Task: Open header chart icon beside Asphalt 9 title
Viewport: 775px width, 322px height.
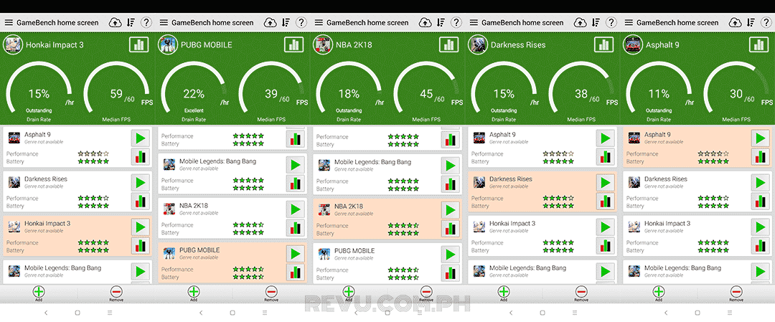Action: (759, 44)
